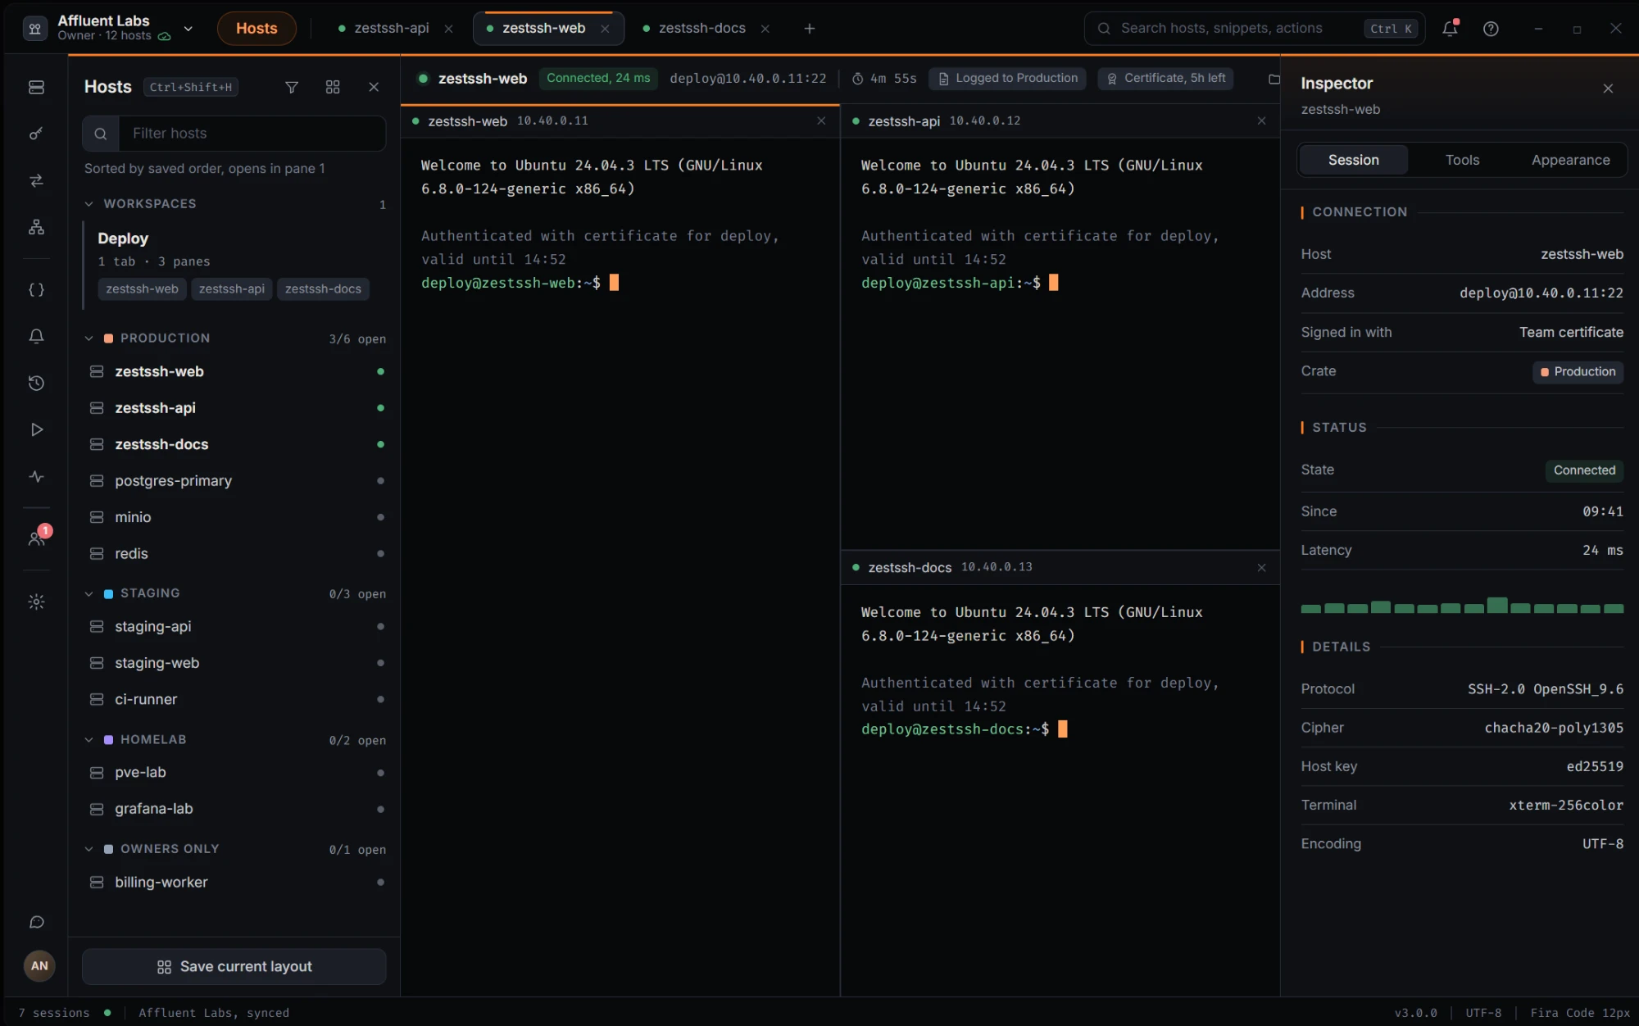
Task: Open the help question mark icon
Action: pos(1491,29)
